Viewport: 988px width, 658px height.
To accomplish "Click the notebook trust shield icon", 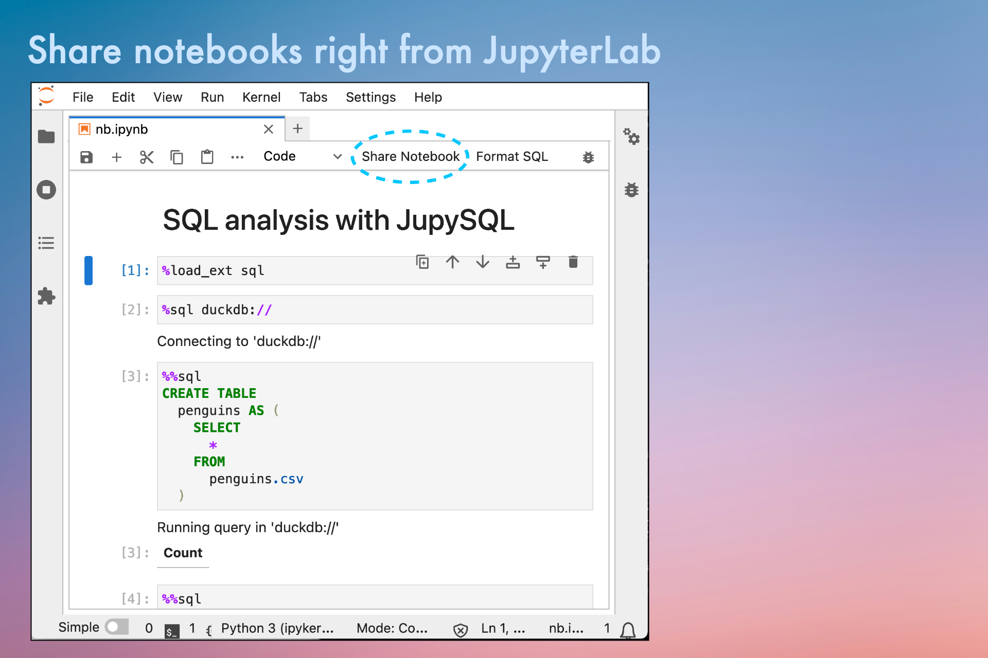I will pos(461,630).
